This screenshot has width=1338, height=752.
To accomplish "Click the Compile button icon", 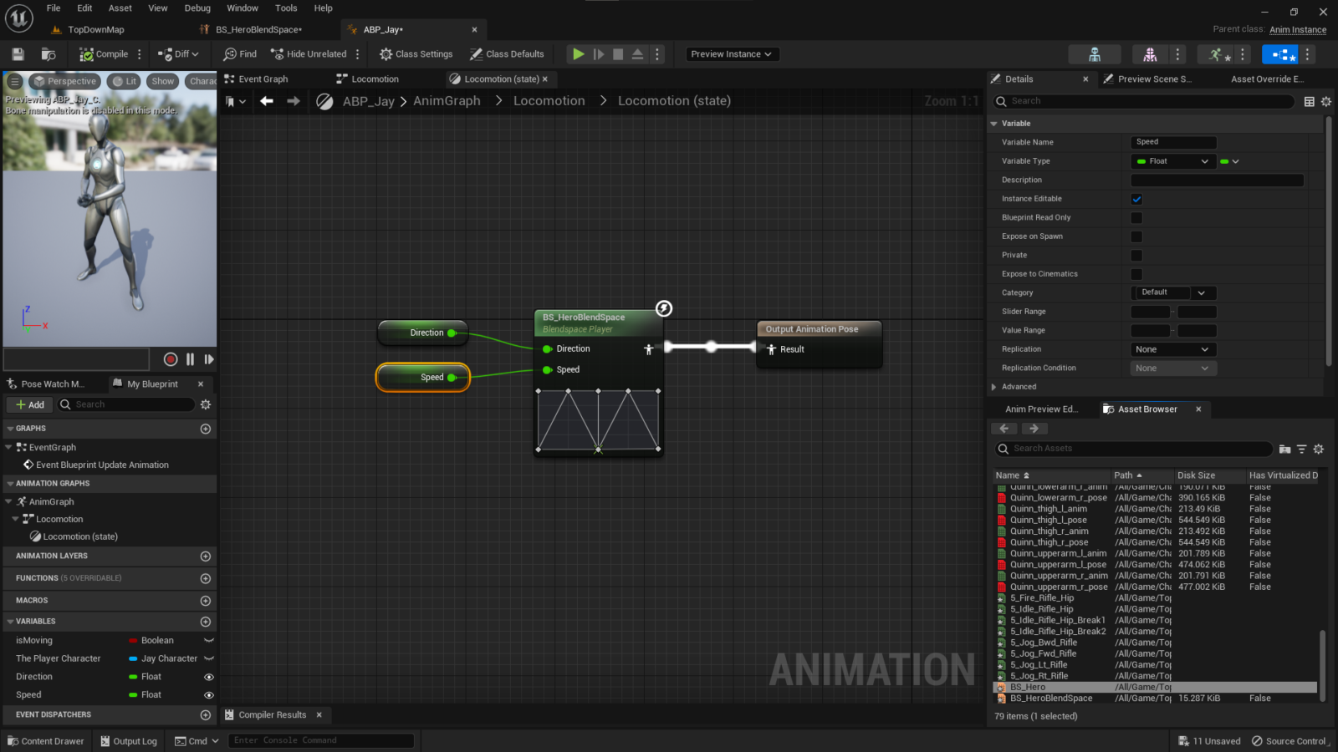I will pyautogui.click(x=86, y=53).
